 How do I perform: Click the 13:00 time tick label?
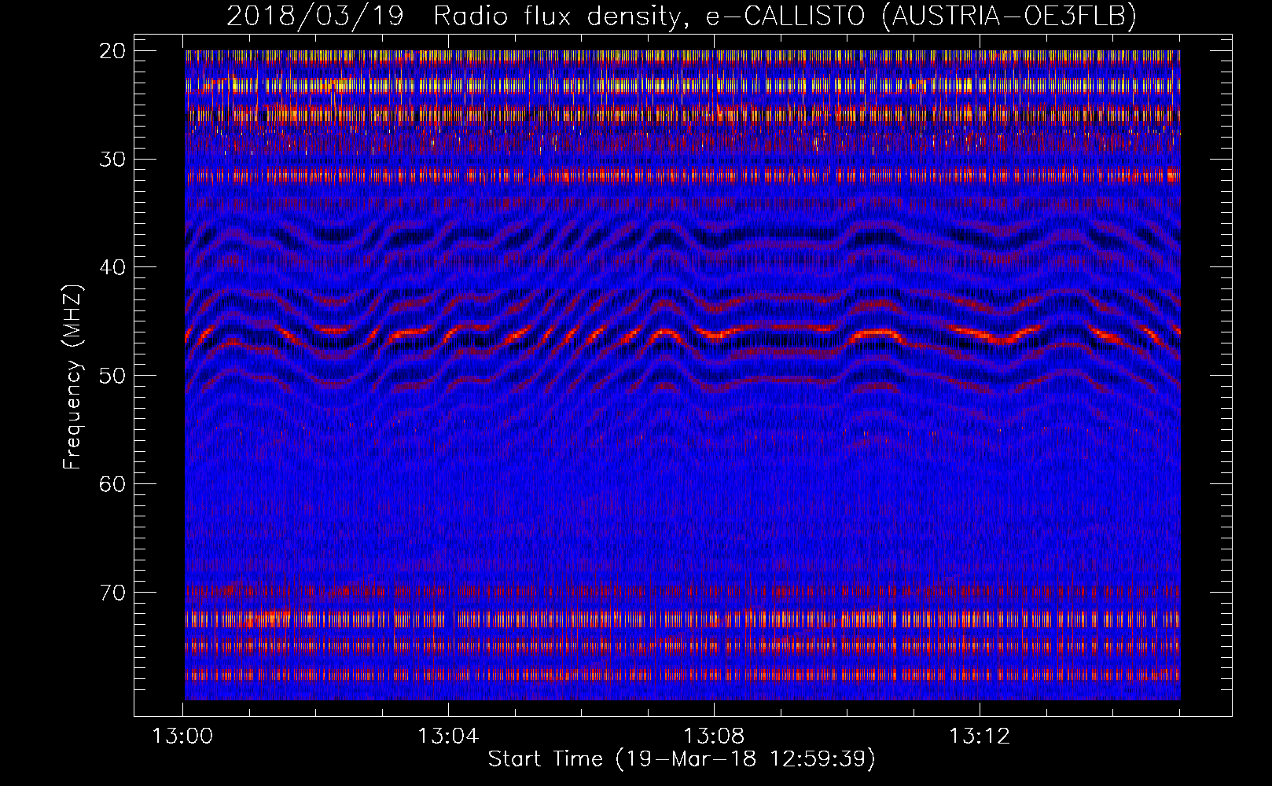coord(182,736)
